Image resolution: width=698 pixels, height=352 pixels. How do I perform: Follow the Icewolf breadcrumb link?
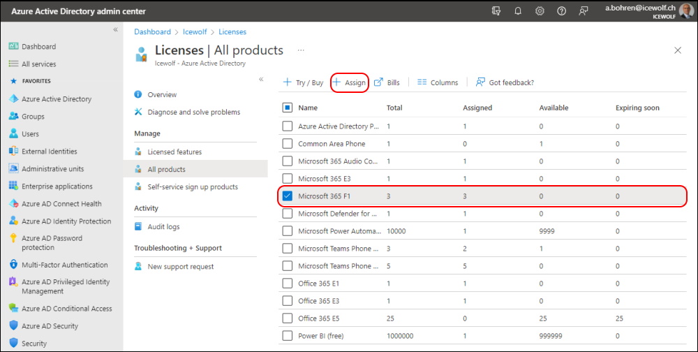[195, 31]
